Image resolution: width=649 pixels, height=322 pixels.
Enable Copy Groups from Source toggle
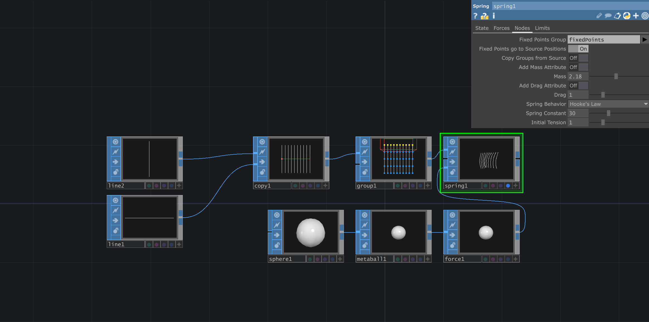[578, 58]
